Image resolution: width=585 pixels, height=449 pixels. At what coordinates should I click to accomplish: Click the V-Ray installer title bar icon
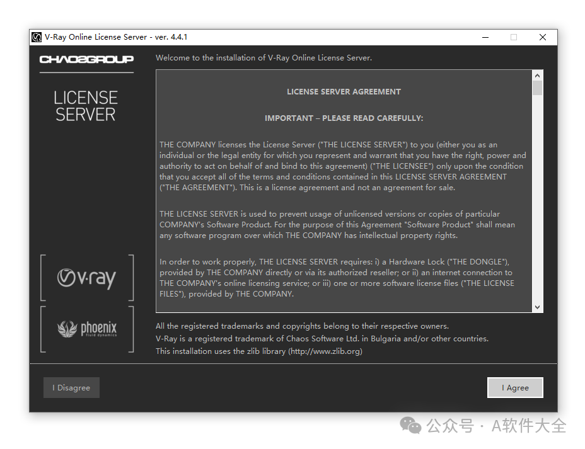click(x=36, y=37)
